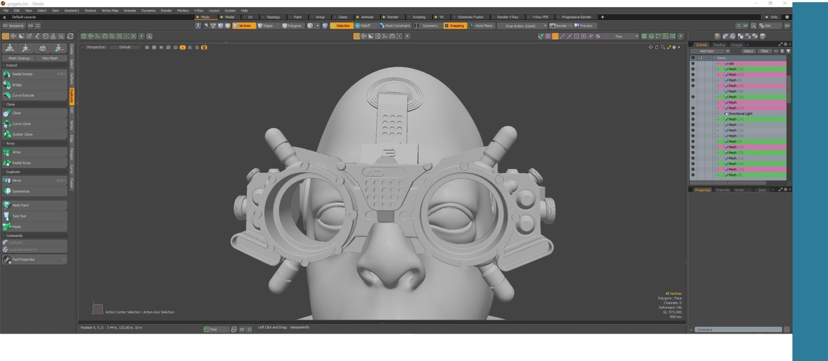Select the Mesh (27) item row
Screen dimensions: 828x361
tap(752, 108)
